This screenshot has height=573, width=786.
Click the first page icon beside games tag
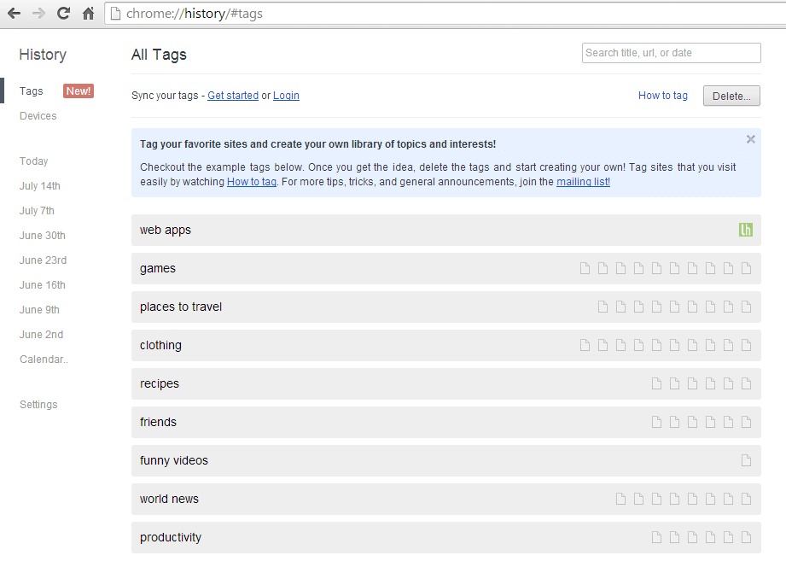[585, 267]
